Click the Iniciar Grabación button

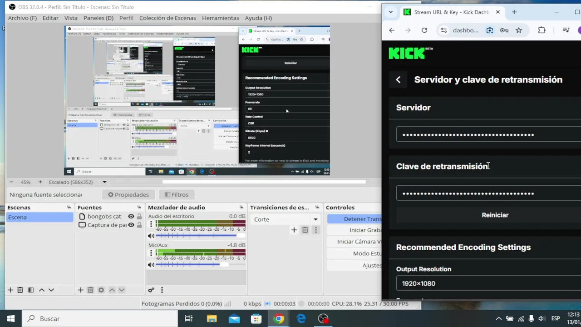355,230
